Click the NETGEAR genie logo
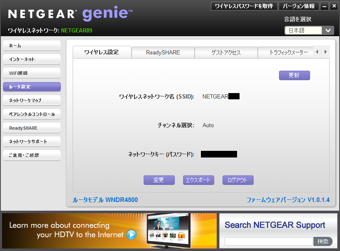340x251 pixels. pos(70,14)
